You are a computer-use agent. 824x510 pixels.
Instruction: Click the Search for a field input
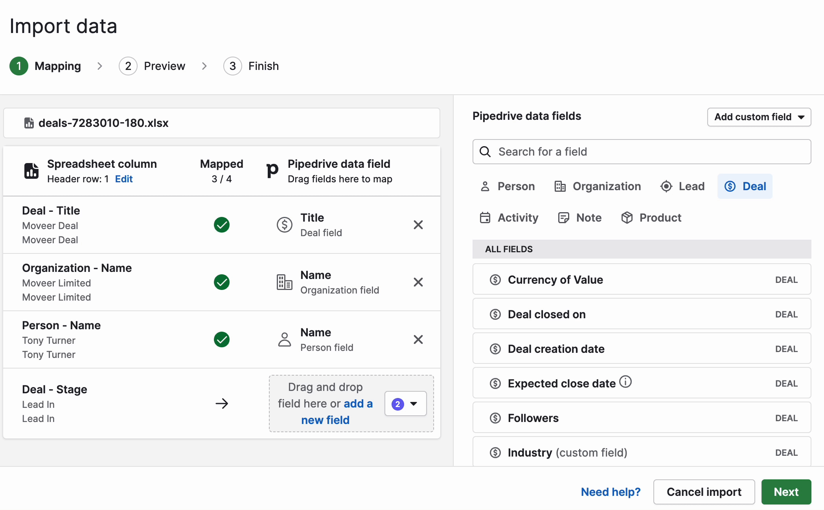point(642,152)
